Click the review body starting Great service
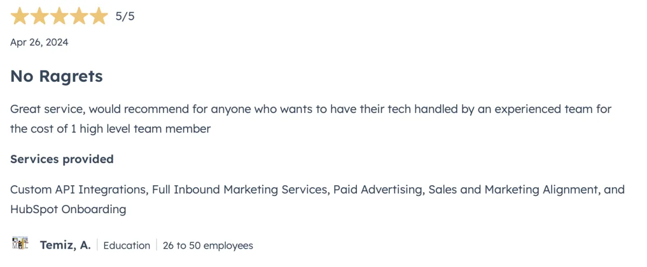 pyautogui.click(x=311, y=119)
